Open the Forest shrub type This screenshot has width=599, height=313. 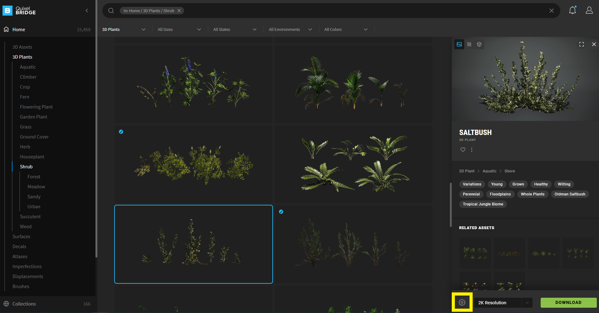pyautogui.click(x=34, y=177)
